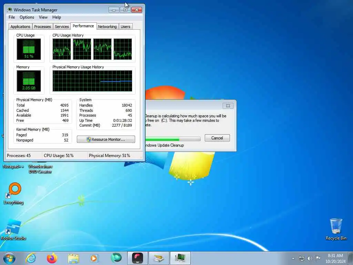
Task: Open the Help menu
Action: tap(57, 17)
